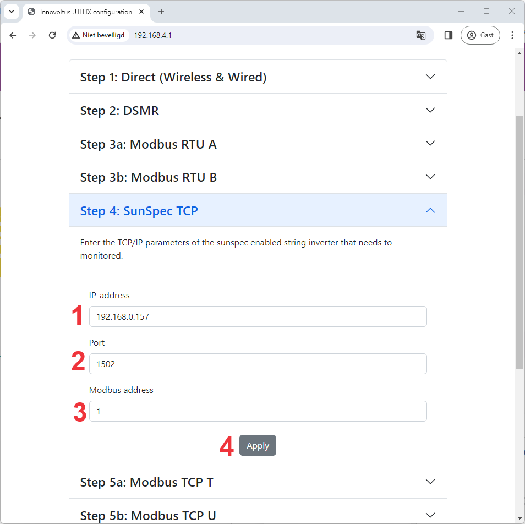
Task: Click the translate page icon
Action: pos(421,35)
